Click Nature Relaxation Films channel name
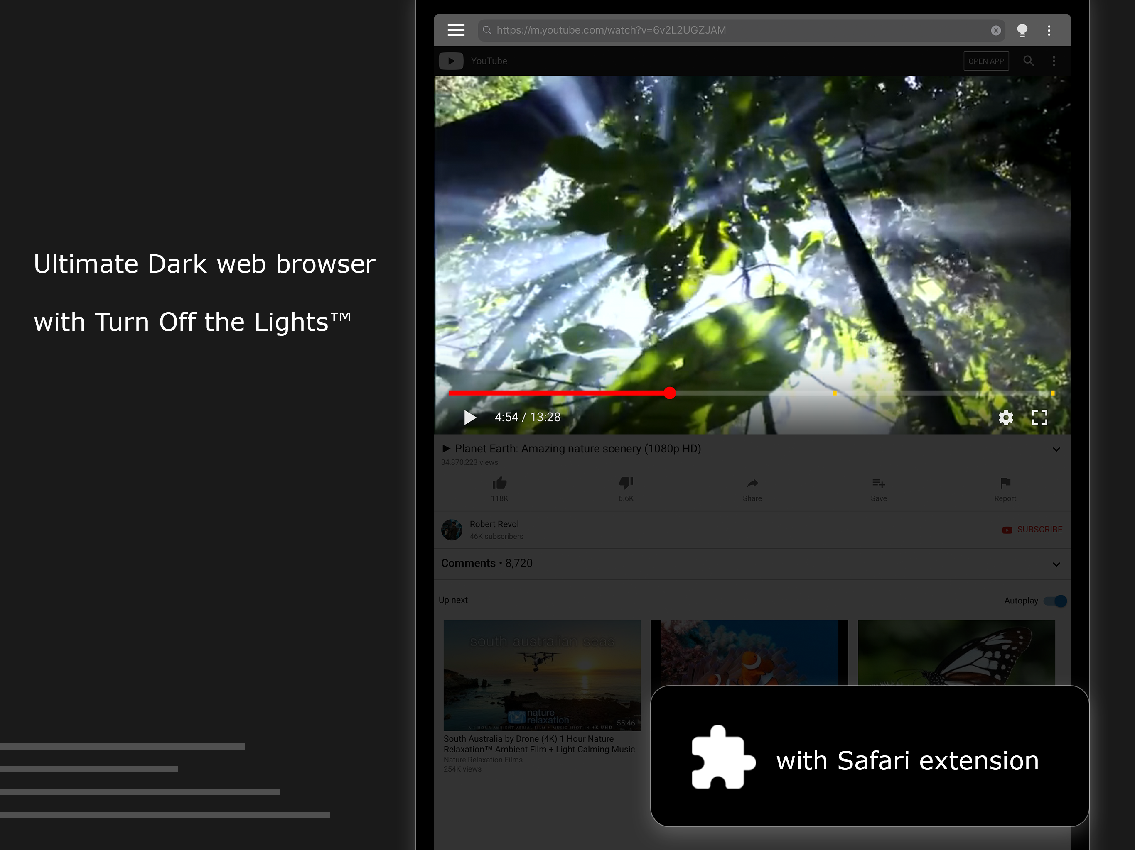Screen dimensions: 1135x850 (483, 760)
